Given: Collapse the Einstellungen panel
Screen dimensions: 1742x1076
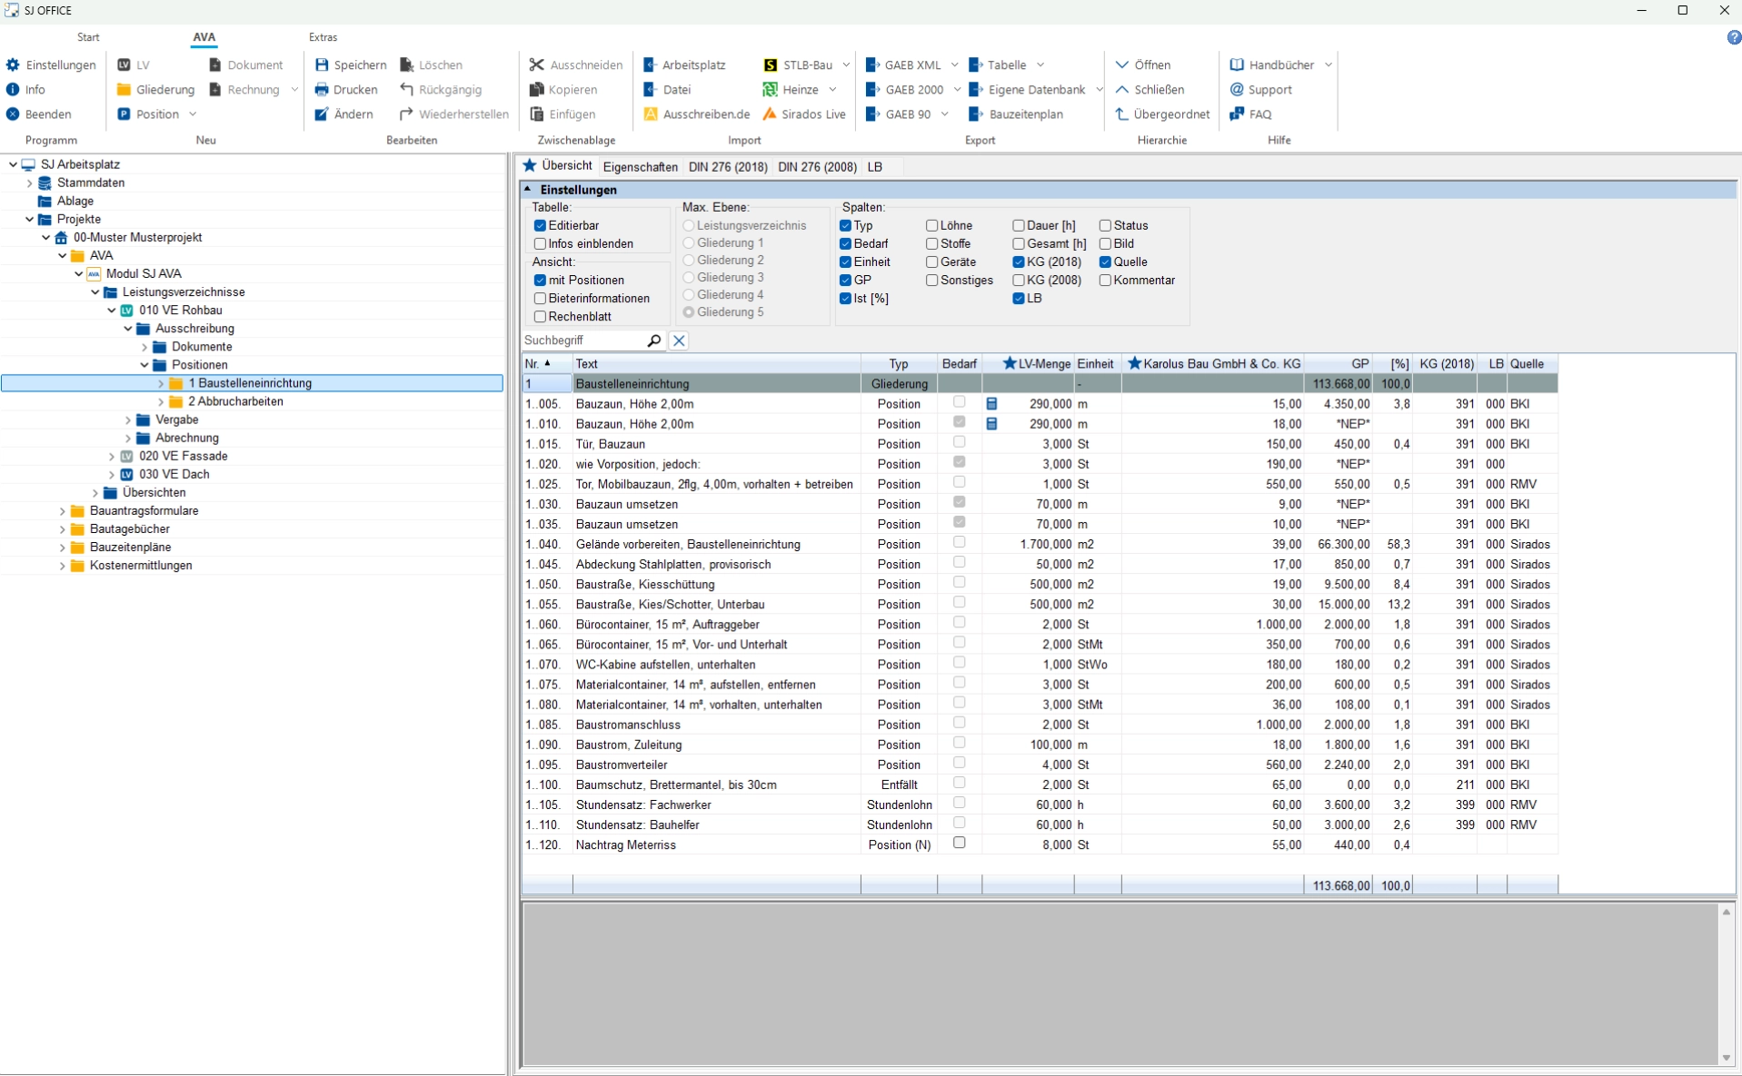Looking at the screenshot, I should [528, 189].
